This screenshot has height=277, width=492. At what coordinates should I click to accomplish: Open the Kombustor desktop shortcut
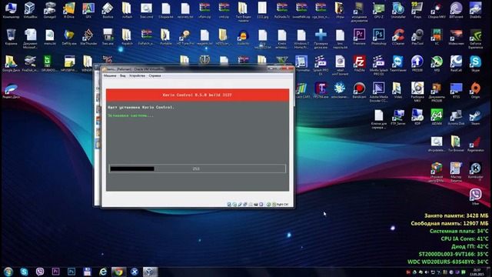click(x=475, y=171)
